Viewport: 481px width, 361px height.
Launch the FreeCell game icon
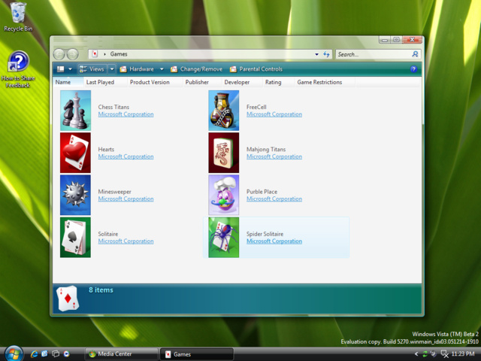point(224,111)
